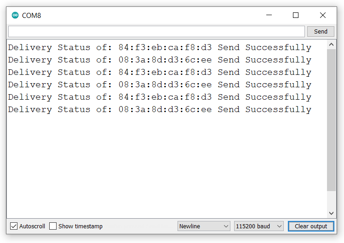Focus the serial message input field
Image resolution: width=344 pixels, height=243 pixels.
pos(156,31)
